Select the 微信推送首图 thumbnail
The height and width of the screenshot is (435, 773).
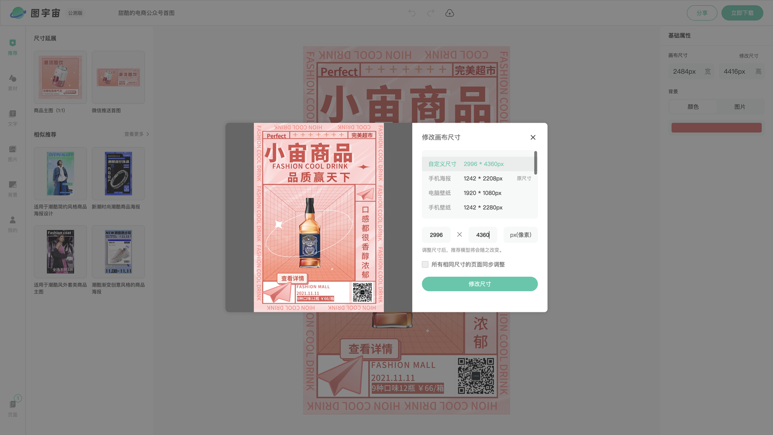tap(118, 77)
